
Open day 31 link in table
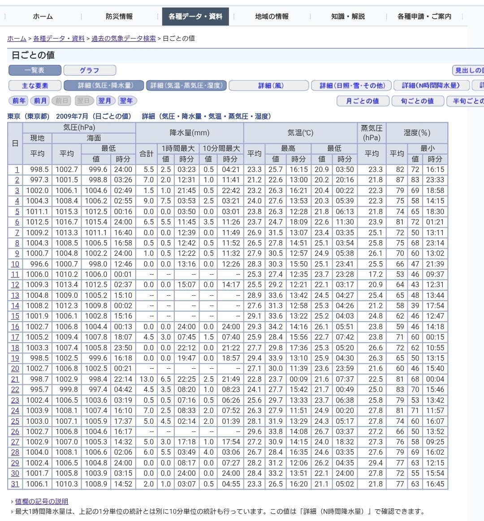point(15,484)
